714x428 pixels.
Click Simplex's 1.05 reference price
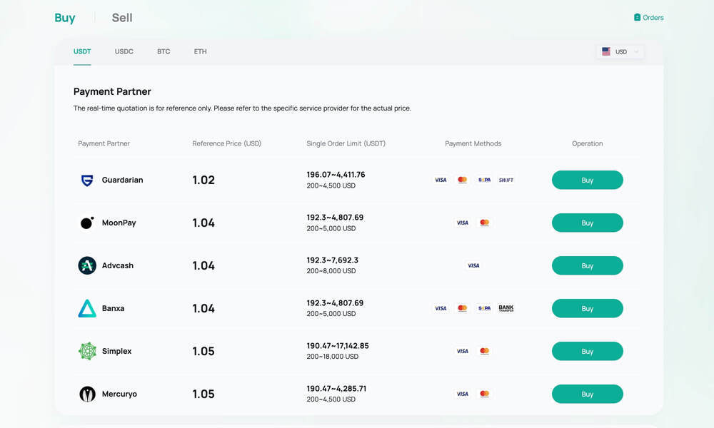click(x=203, y=351)
